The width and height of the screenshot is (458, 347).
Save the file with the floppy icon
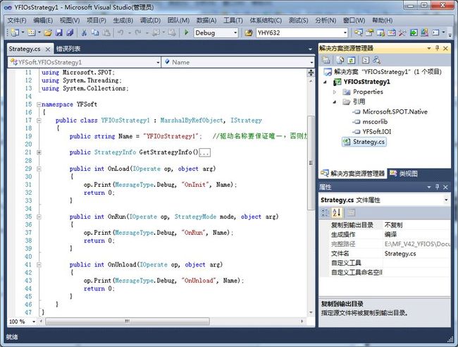pos(59,32)
